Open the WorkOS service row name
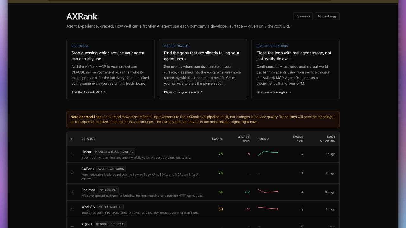Screen dimensions: 406x228 pos(88,207)
